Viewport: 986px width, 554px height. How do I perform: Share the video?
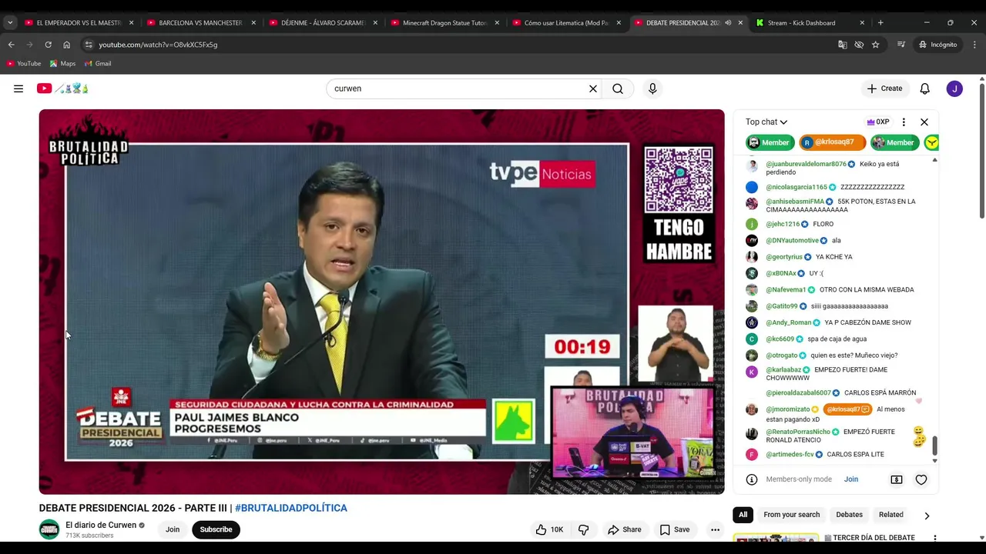point(625,529)
